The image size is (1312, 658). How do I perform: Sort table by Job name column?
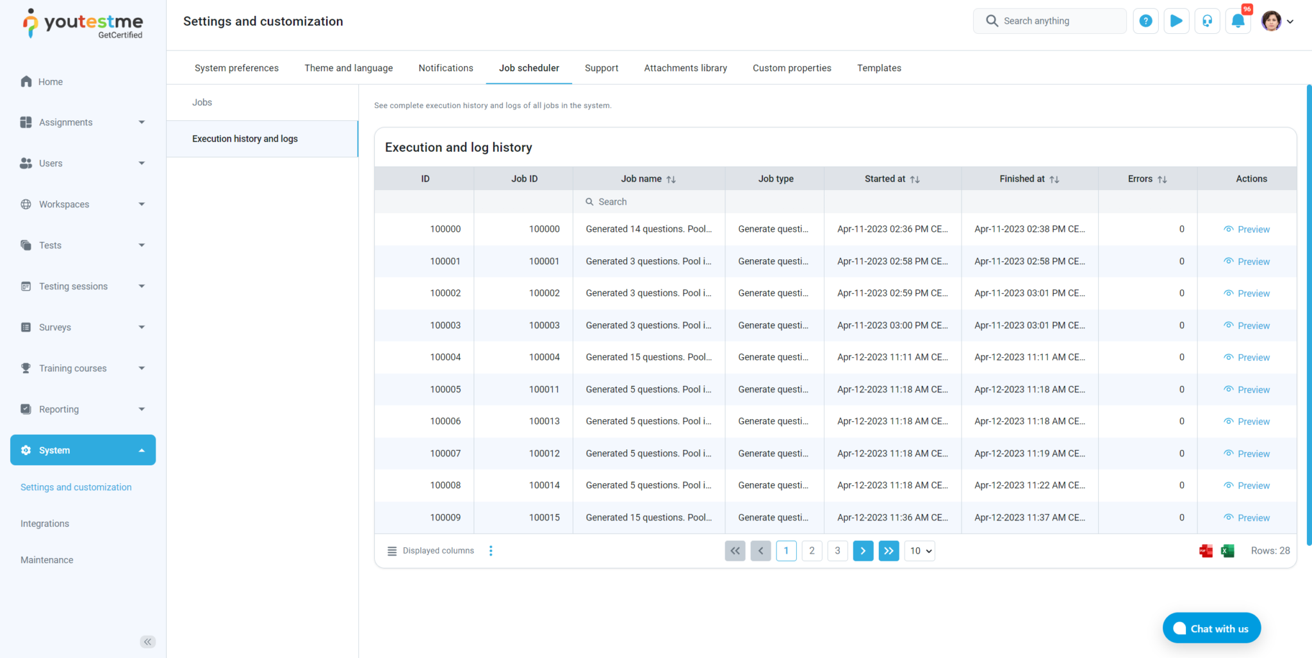click(x=671, y=179)
